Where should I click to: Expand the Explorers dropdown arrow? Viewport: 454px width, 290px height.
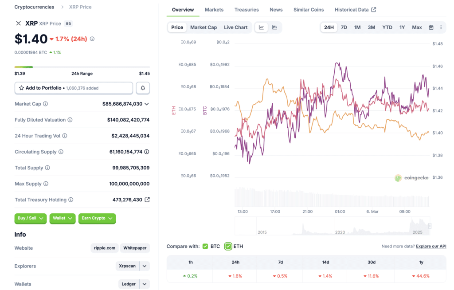click(145, 266)
